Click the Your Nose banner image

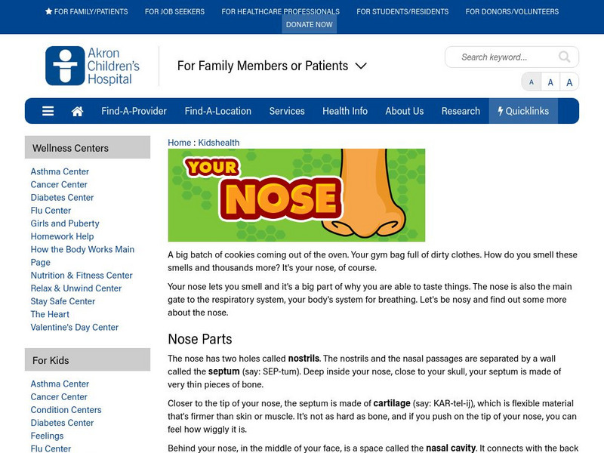coord(296,195)
